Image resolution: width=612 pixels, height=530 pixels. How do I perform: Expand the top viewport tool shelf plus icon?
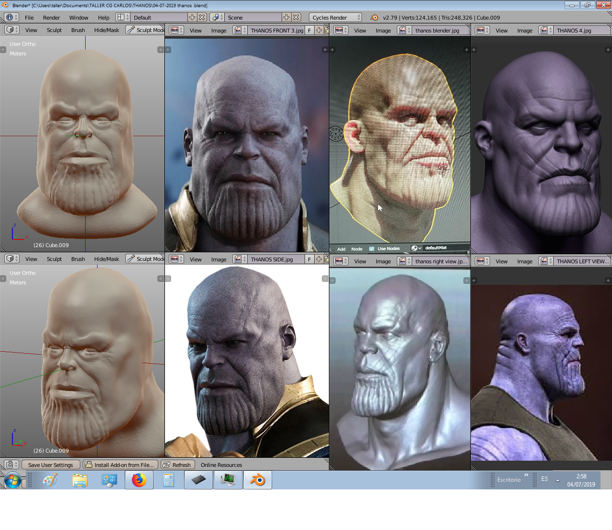3,50
